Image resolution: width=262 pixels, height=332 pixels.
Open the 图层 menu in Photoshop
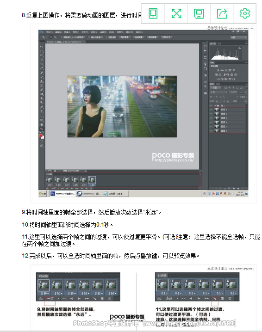click(76, 32)
